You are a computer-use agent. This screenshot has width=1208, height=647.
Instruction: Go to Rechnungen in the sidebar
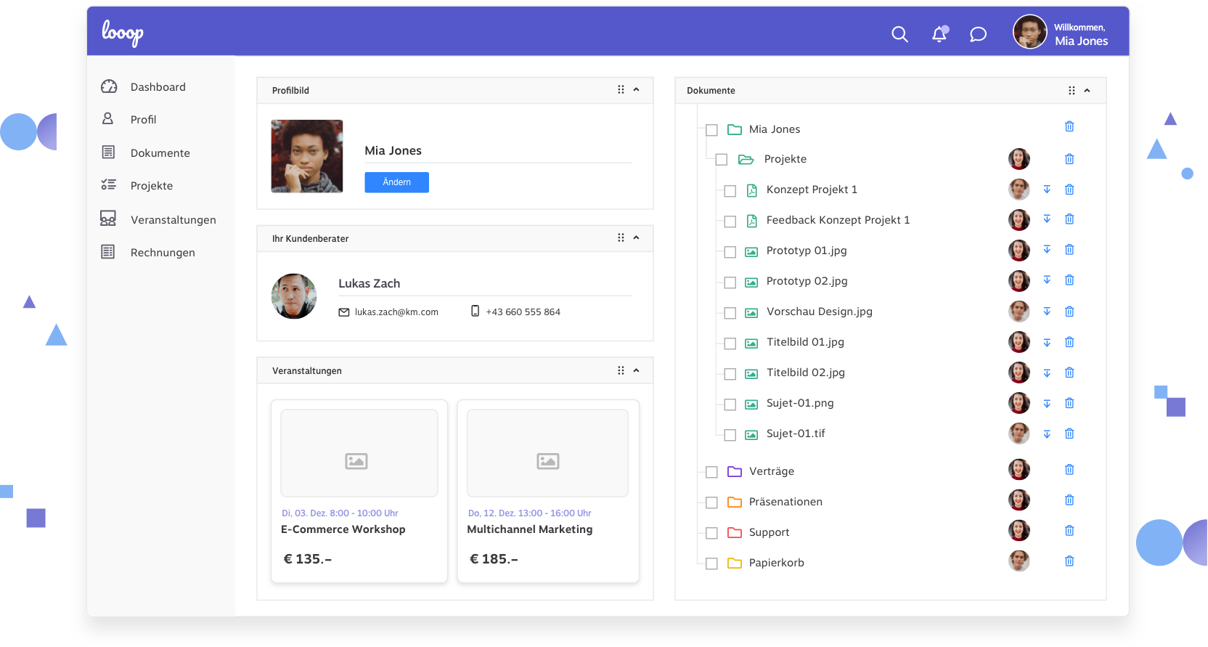tap(162, 253)
